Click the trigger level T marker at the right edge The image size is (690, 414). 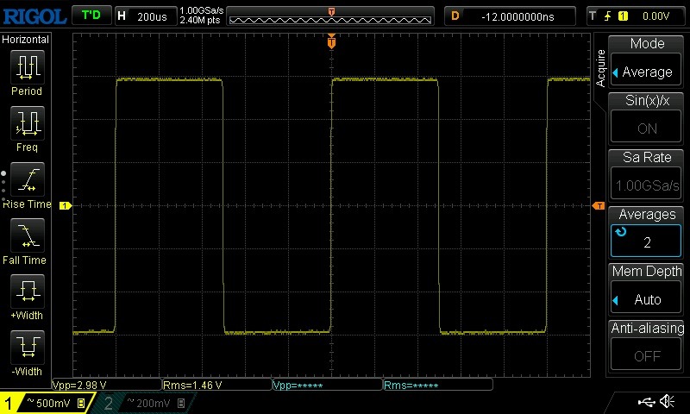[599, 205]
